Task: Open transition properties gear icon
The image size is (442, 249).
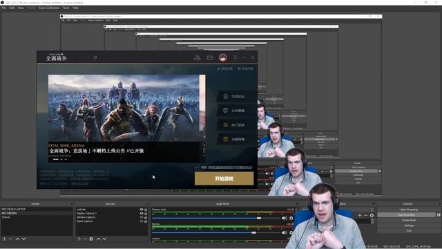Action: click(372, 215)
